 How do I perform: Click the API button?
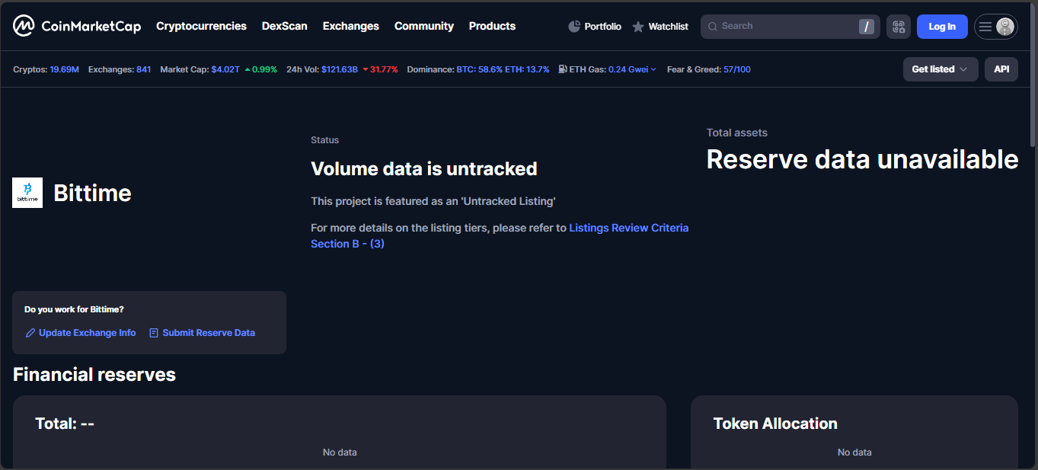tap(1001, 69)
